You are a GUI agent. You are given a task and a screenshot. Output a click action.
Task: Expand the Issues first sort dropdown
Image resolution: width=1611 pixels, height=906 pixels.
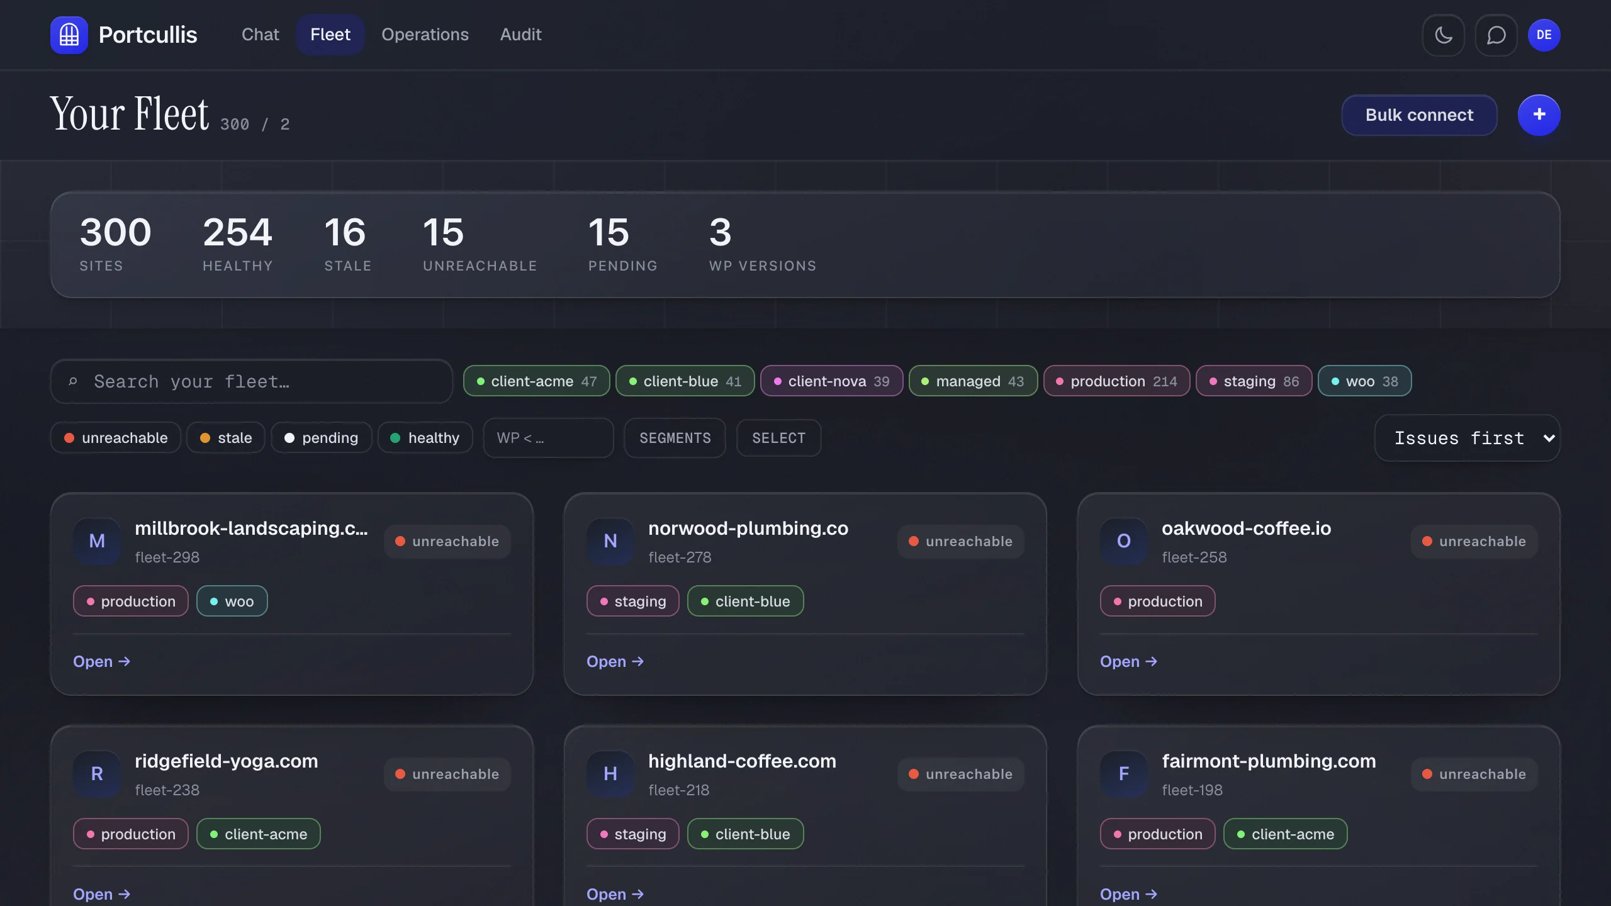(1468, 438)
